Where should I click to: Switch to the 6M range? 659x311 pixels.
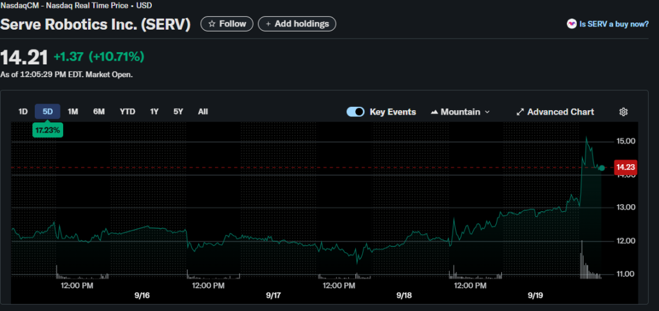click(98, 112)
